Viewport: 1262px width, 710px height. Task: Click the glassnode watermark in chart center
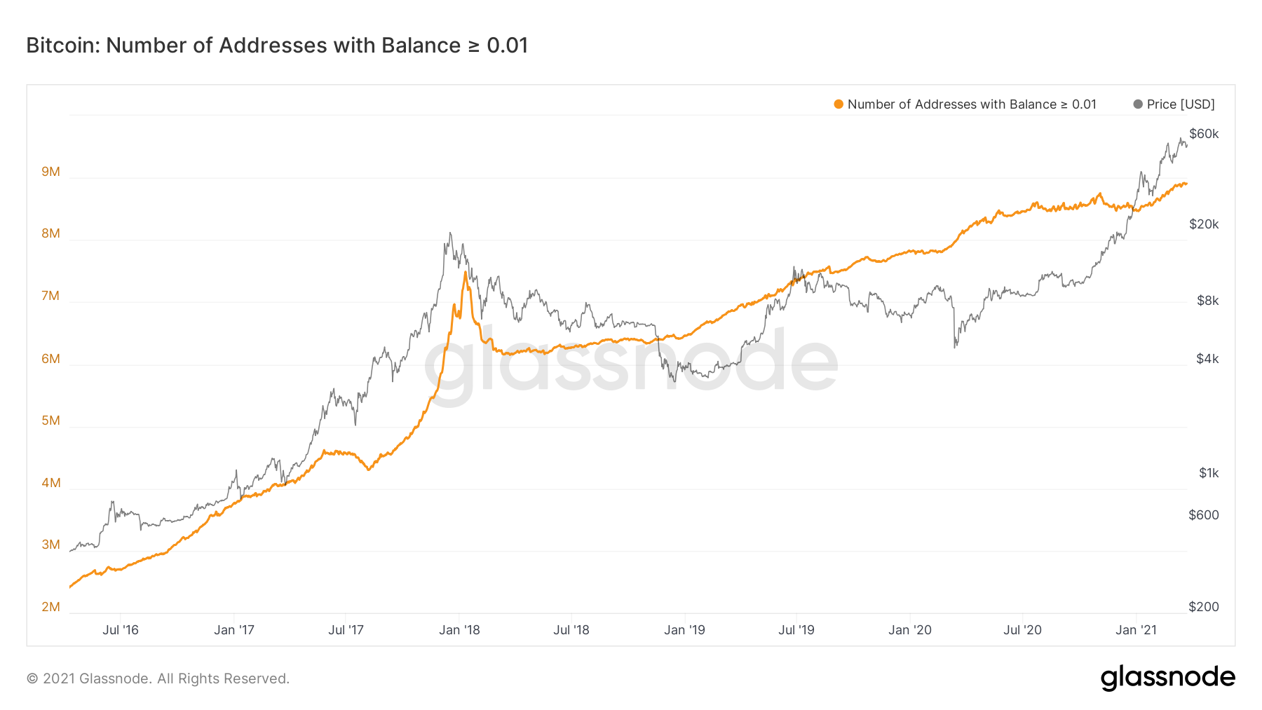630,362
